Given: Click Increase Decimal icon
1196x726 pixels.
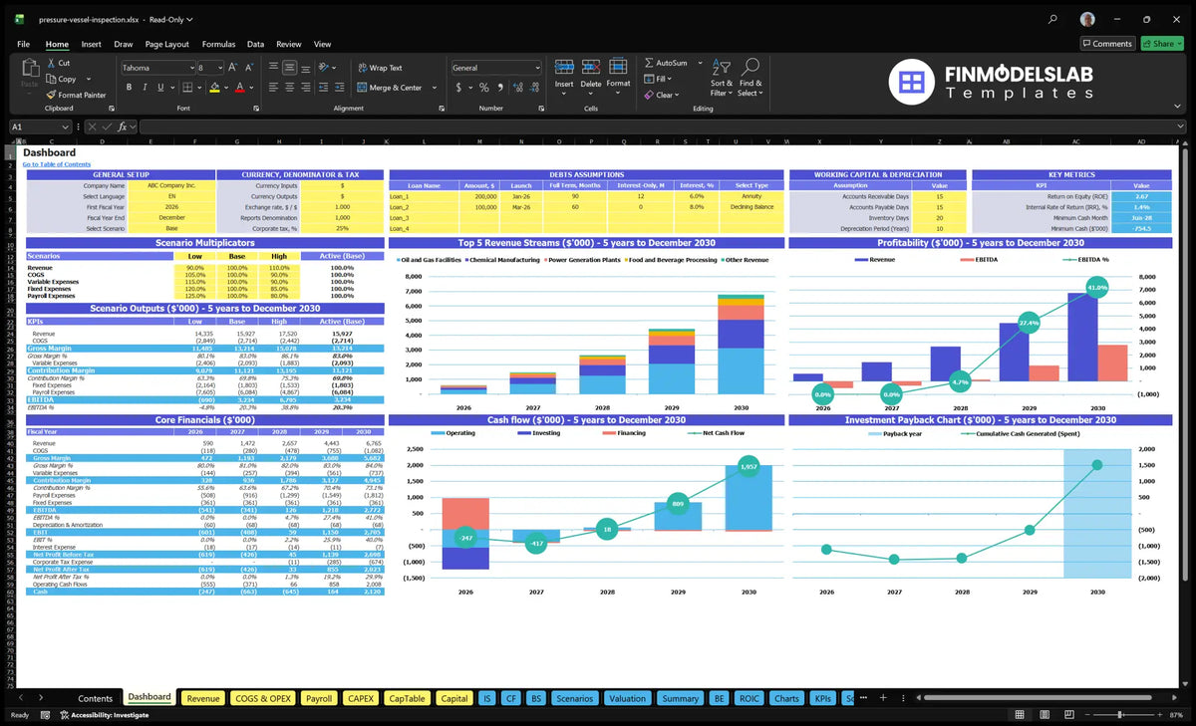Looking at the screenshot, I should click(519, 88).
